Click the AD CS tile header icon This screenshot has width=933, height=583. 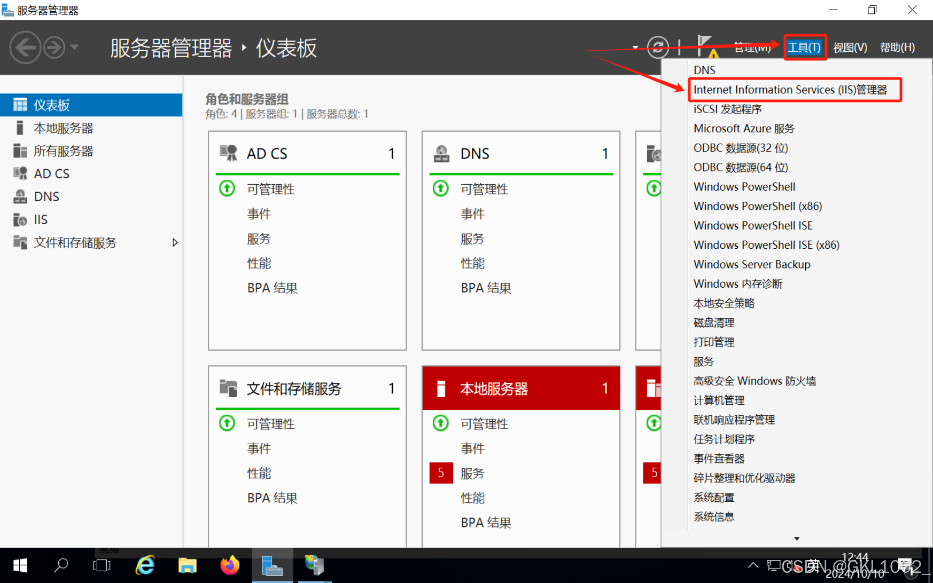click(x=228, y=153)
